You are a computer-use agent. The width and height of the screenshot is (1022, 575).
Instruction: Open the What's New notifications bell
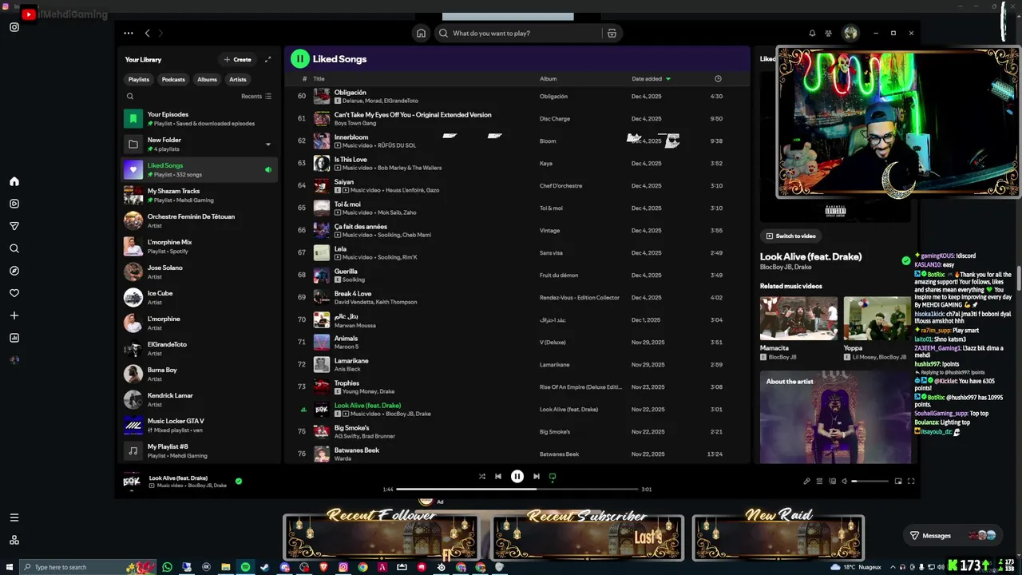coord(812,34)
